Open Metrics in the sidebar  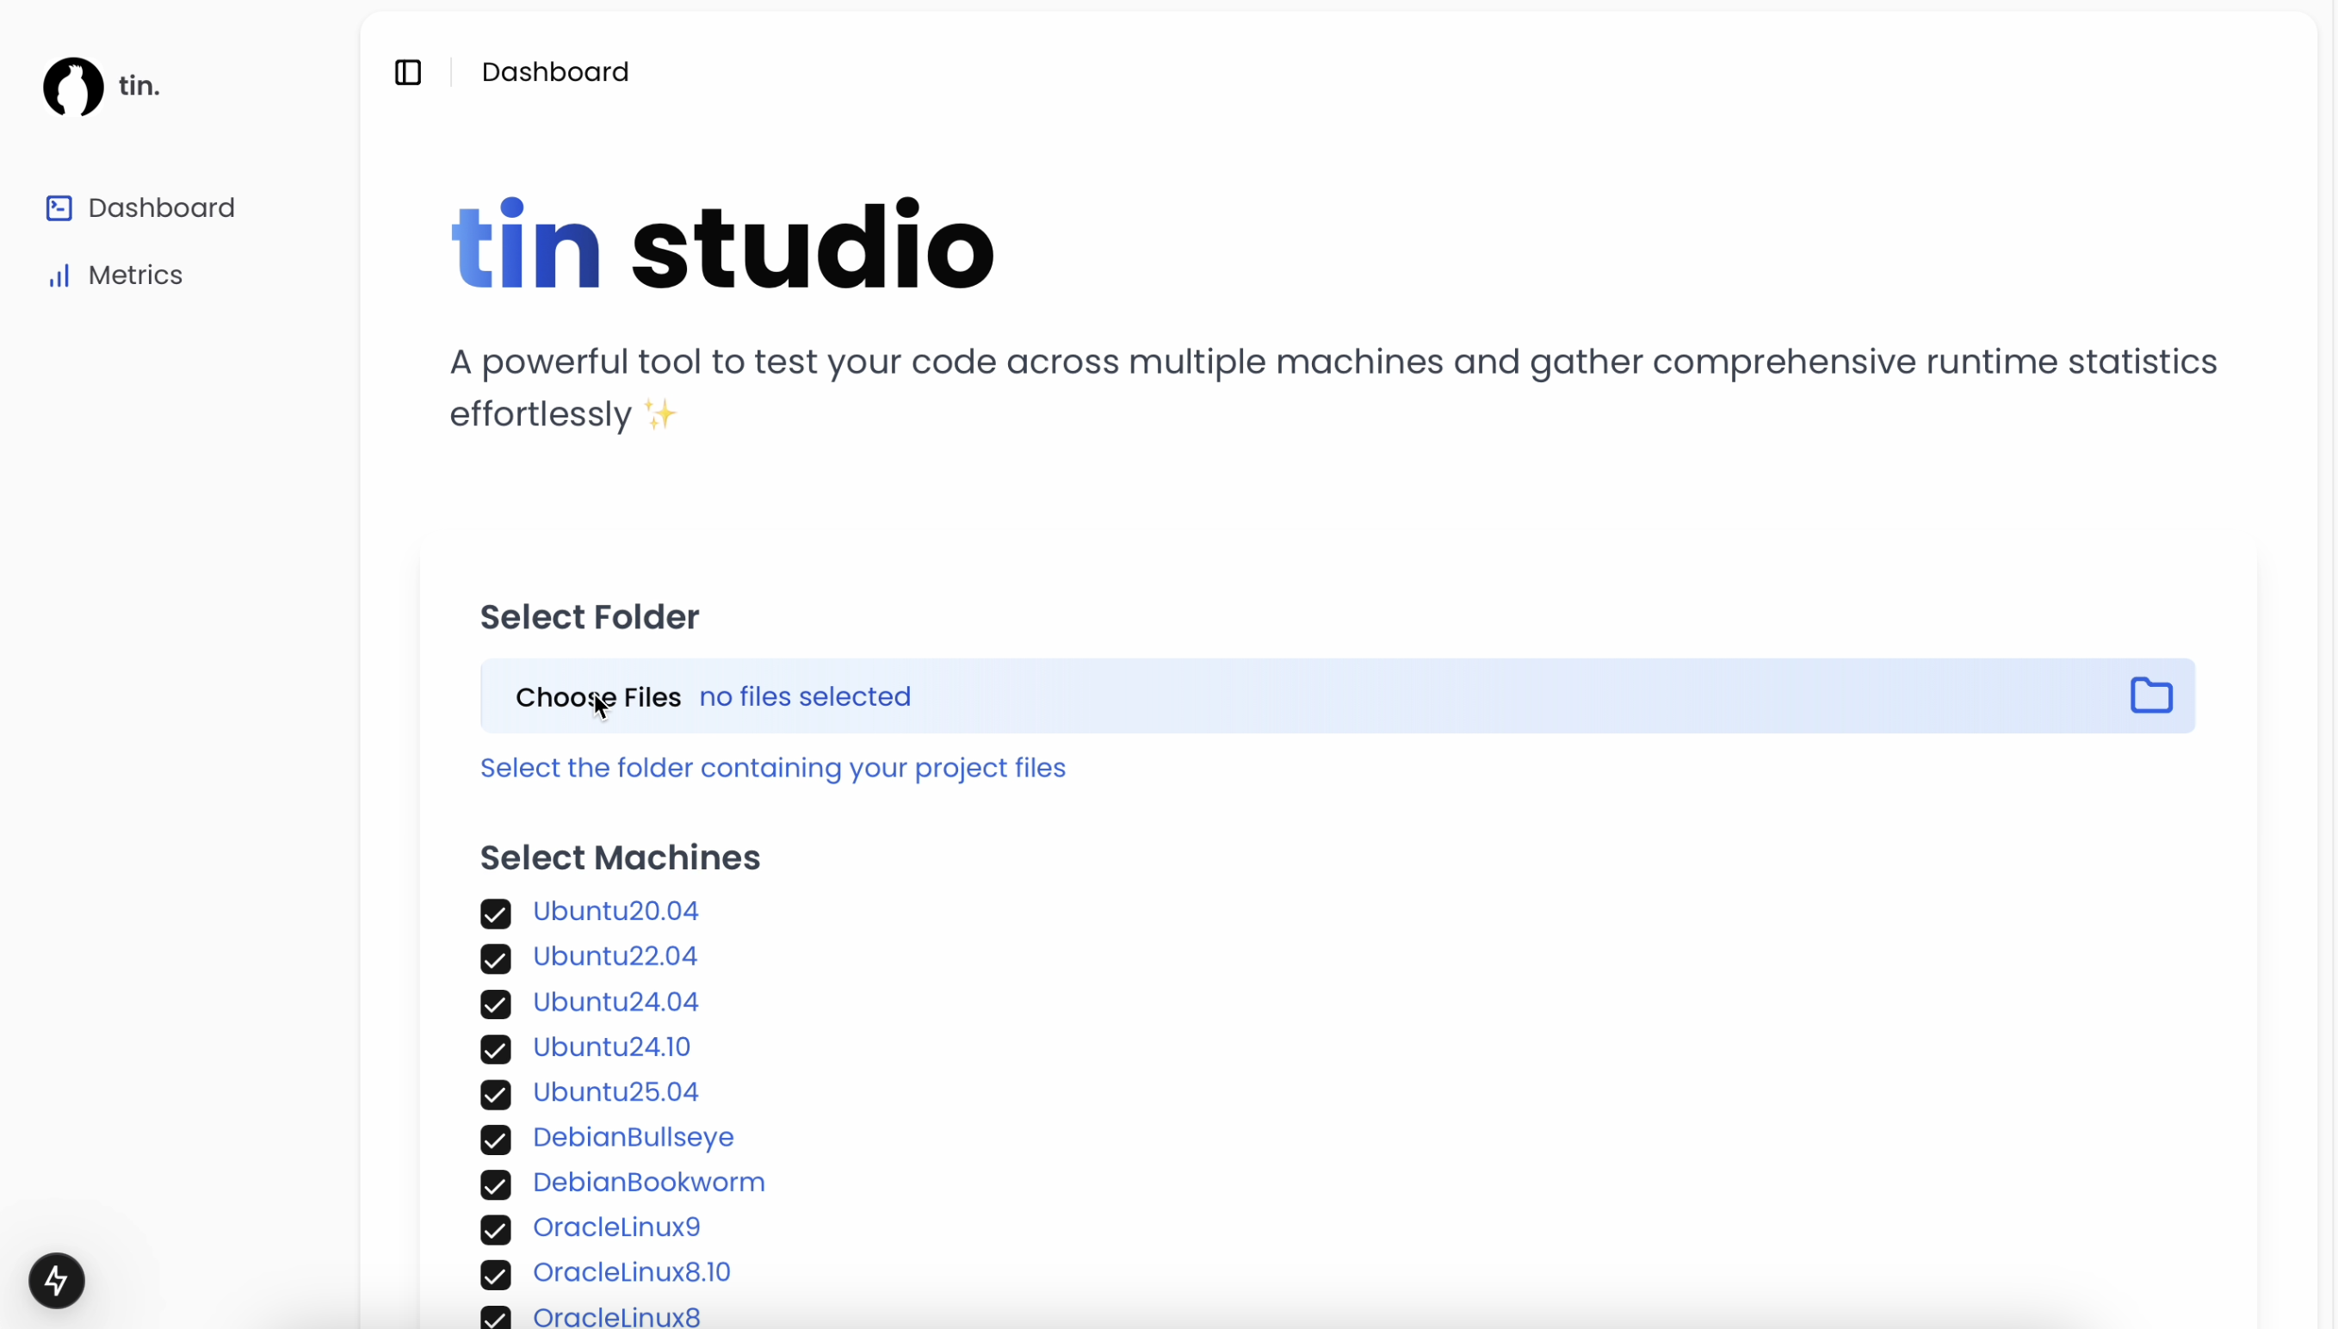click(x=135, y=275)
